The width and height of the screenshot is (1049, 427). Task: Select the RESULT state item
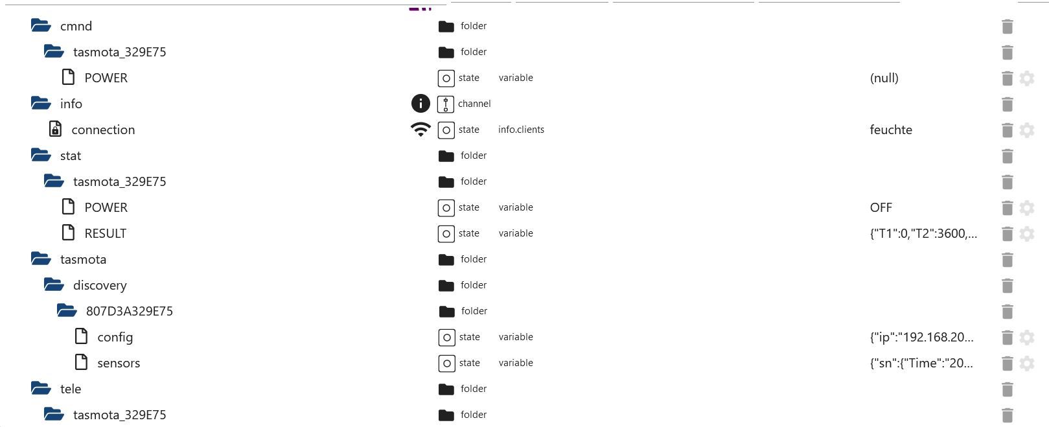pyautogui.click(x=106, y=233)
